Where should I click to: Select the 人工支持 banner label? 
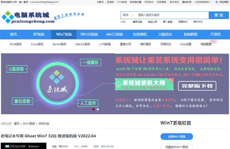(x=90, y=104)
